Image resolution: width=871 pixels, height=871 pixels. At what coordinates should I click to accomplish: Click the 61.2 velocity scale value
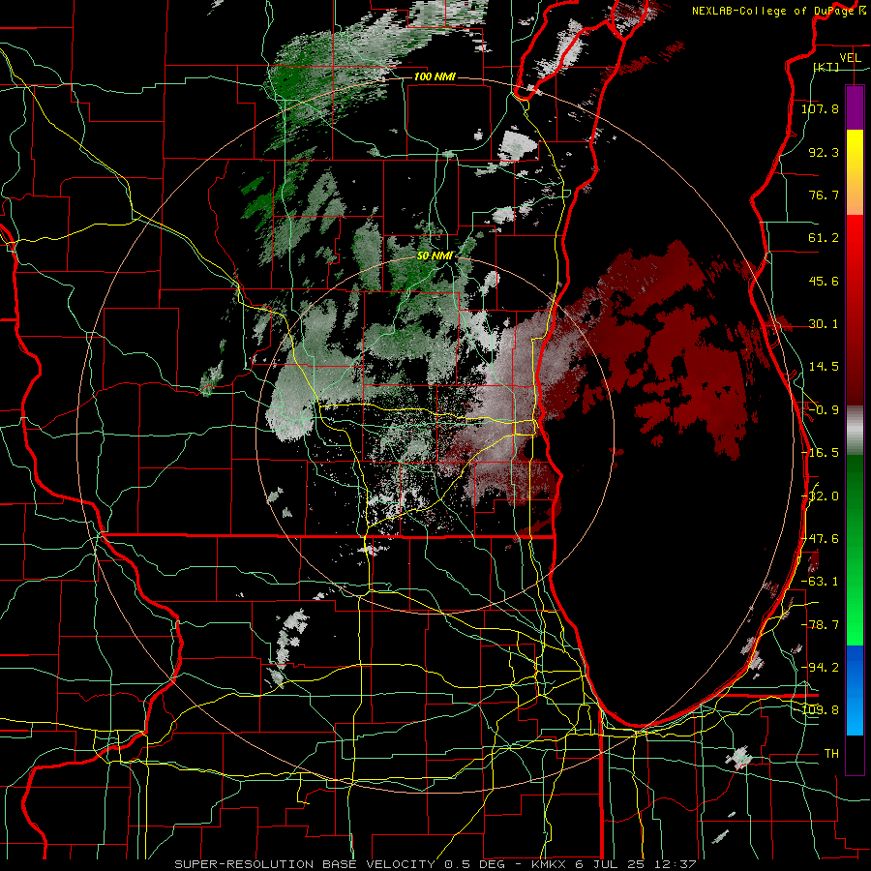[824, 238]
